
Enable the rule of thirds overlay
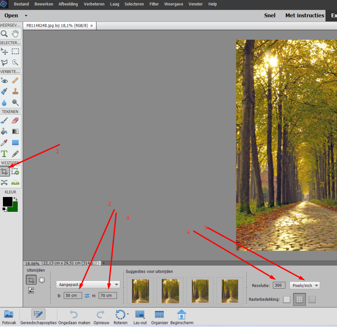pos(299,299)
